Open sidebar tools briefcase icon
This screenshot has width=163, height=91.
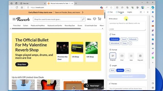[153, 26]
